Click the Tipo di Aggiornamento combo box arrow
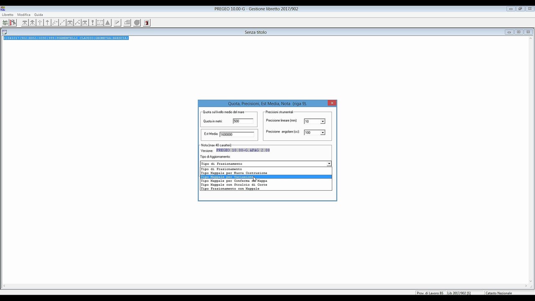535x301 pixels. point(329,163)
